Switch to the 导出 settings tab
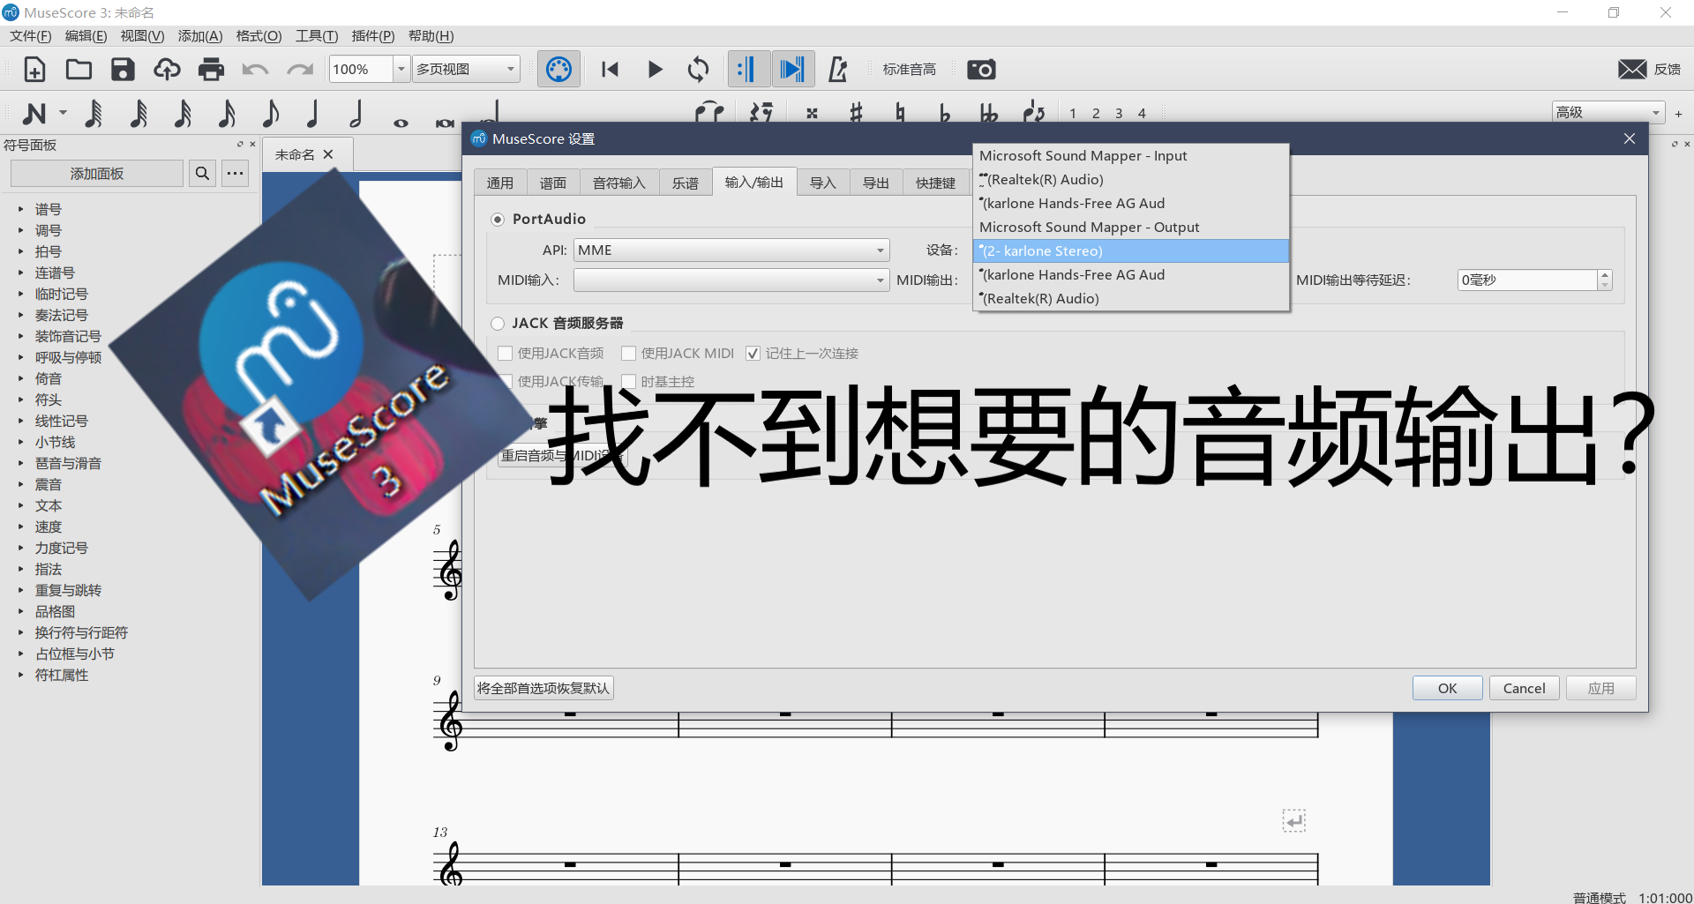This screenshot has height=904, width=1694. tap(875, 183)
